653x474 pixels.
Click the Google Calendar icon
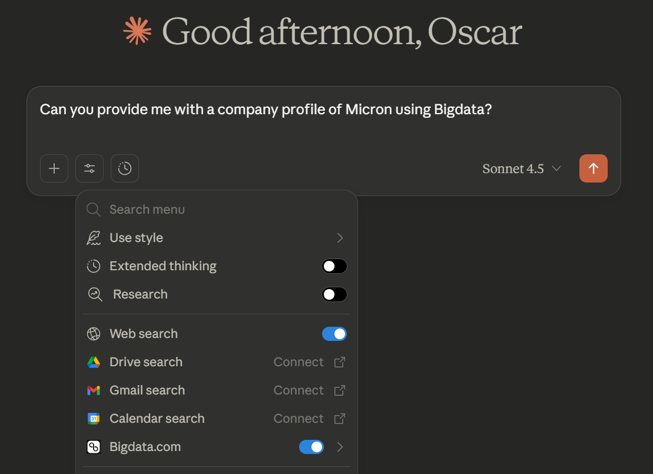click(94, 419)
